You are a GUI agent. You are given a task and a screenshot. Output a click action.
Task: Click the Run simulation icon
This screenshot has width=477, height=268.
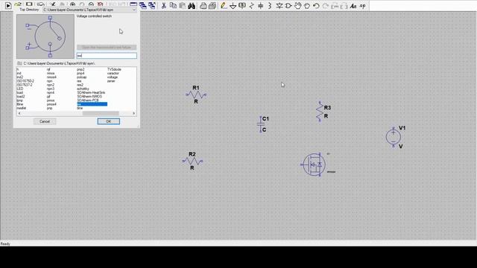pyautogui.click(x=8, y=5)
